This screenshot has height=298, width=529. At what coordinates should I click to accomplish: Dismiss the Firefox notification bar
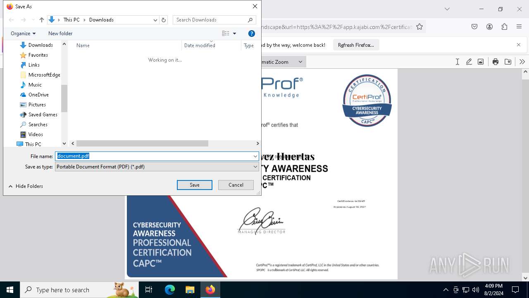519,45
